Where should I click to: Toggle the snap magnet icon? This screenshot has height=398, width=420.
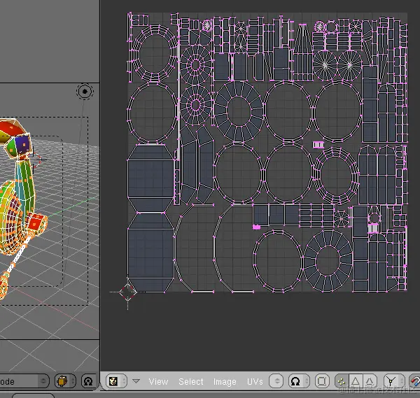pyautogui.click(x=414, y=381)
